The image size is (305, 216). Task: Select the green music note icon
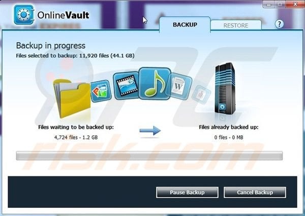(155, 84)
